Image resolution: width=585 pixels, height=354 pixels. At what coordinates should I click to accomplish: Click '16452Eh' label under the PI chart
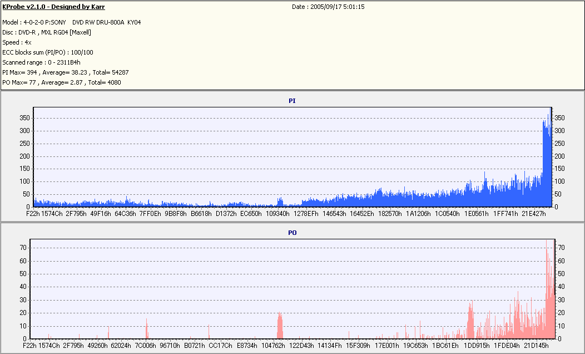tap(362, 214)
